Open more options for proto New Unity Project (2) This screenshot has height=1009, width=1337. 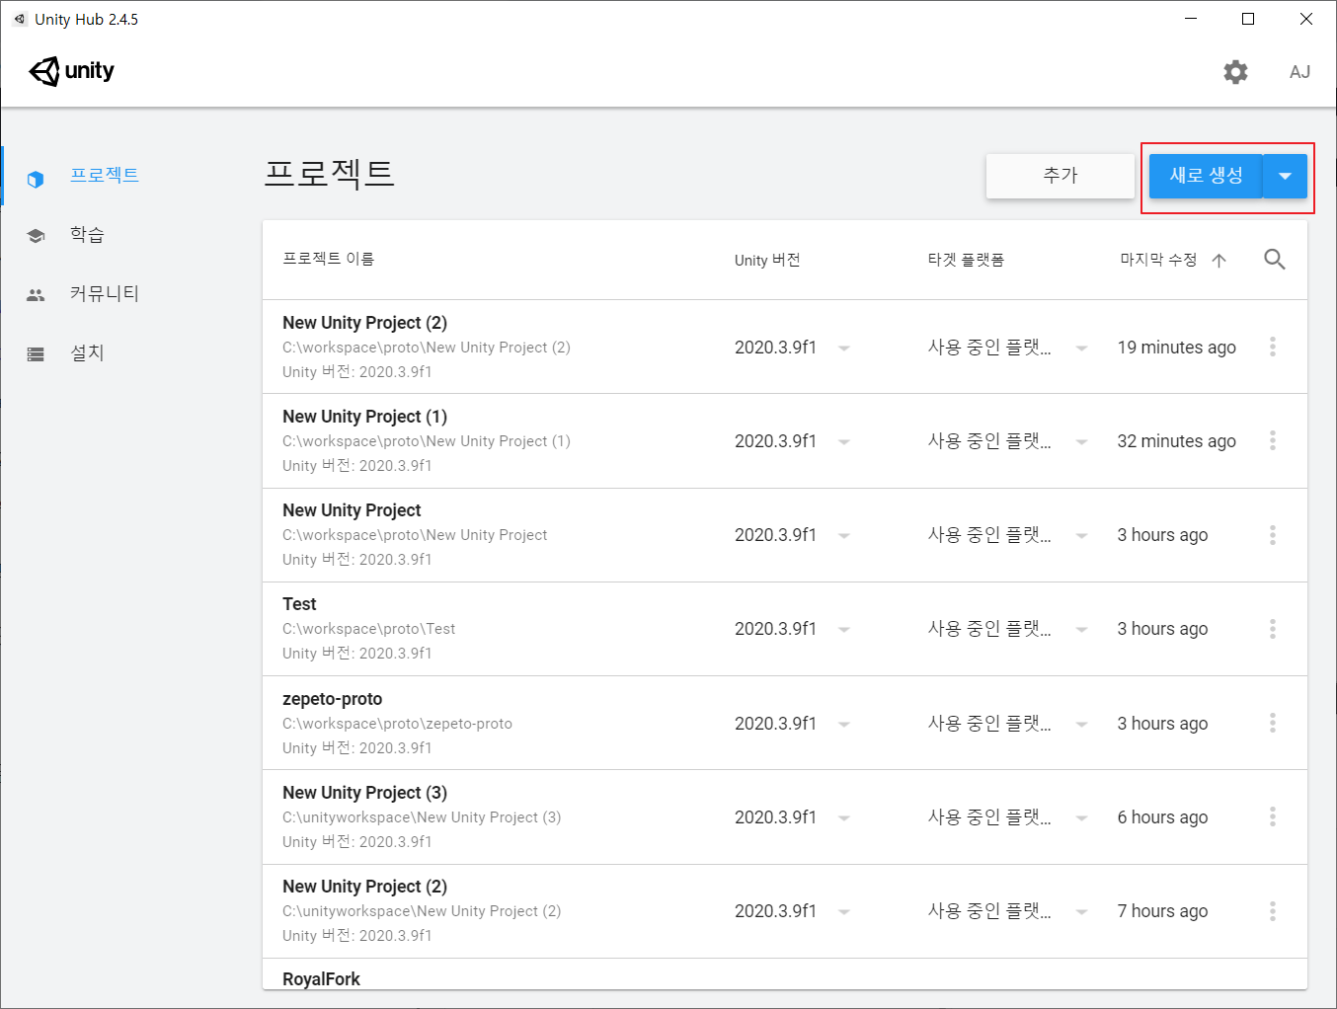[1273, 347]
